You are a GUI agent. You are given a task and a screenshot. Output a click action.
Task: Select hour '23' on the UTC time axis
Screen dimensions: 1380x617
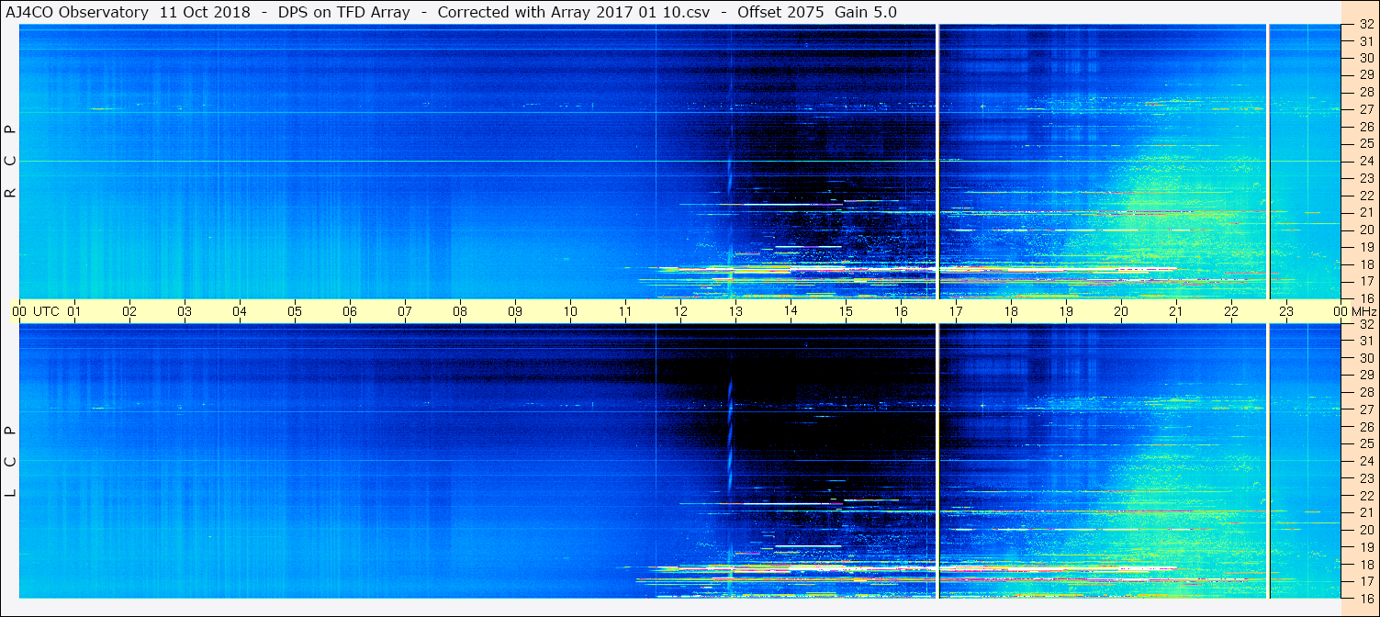point(1286,311)
